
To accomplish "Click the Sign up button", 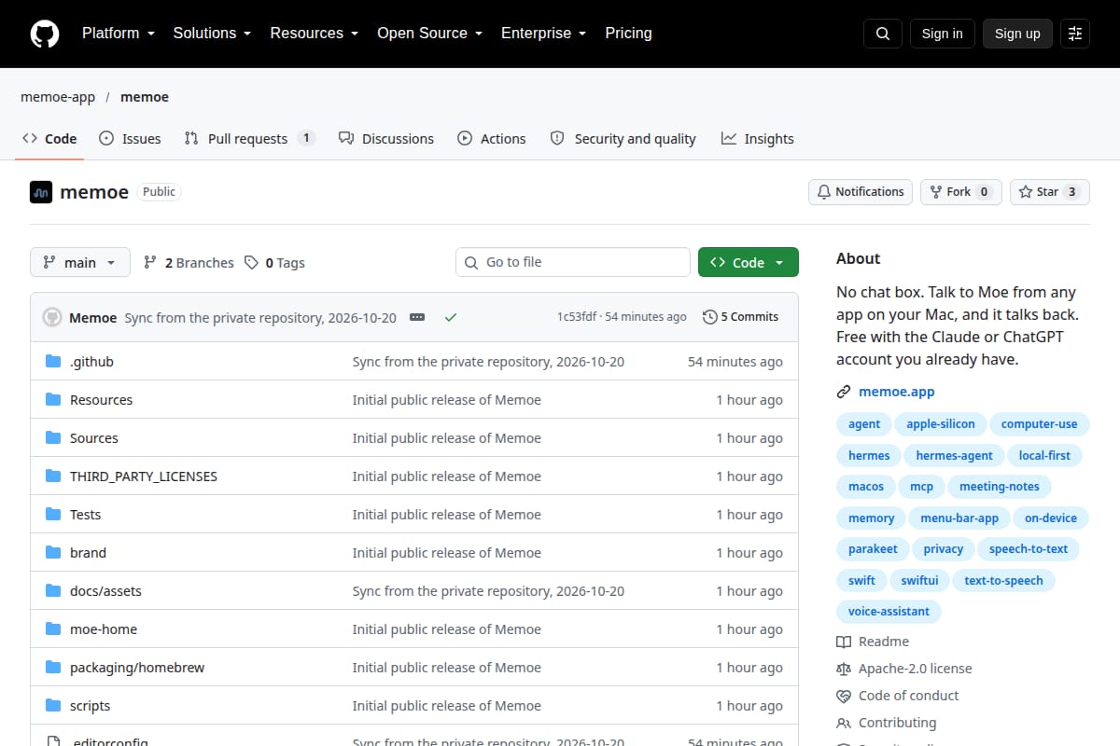I will [x=1017, y=34].
